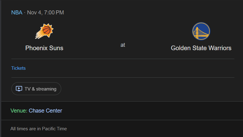Open the NBA league link
Screen dimensions: 243x137
[17, 13]
